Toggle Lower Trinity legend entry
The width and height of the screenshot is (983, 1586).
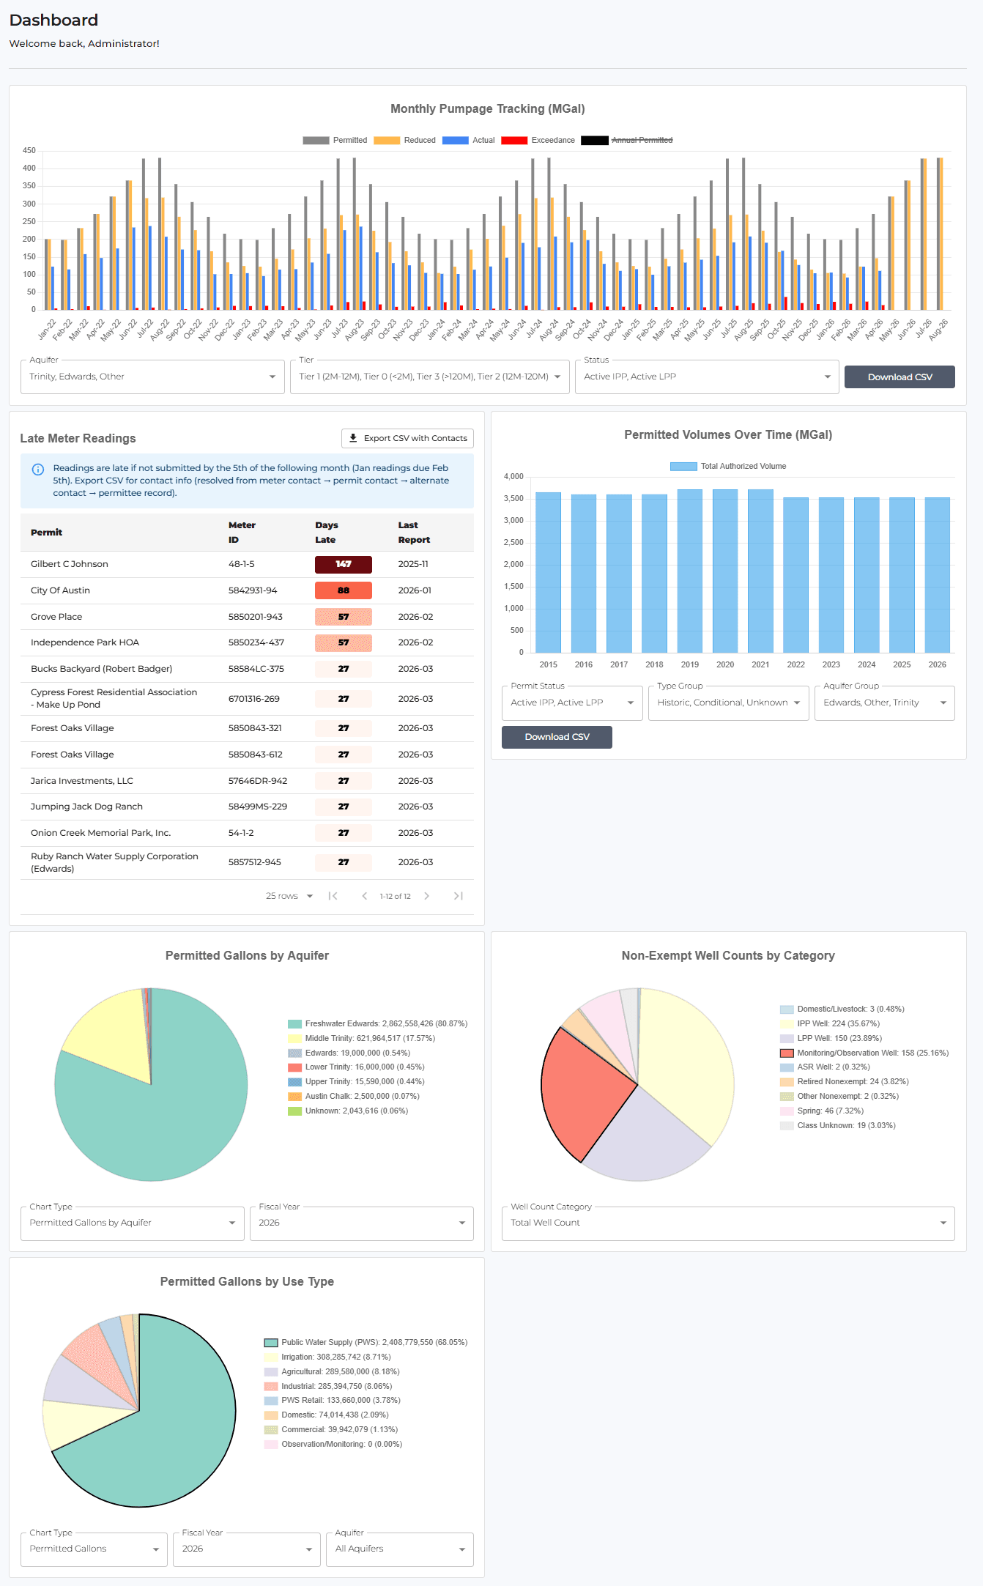(356, 1067)
